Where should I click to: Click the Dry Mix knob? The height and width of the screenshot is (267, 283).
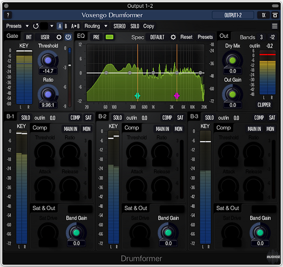coord(233,60)
